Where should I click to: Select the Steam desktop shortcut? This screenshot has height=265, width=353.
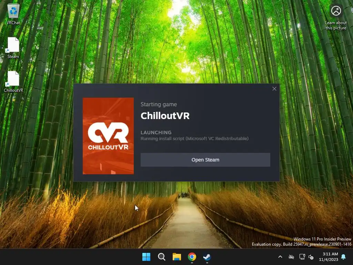[x=13, y=48]
